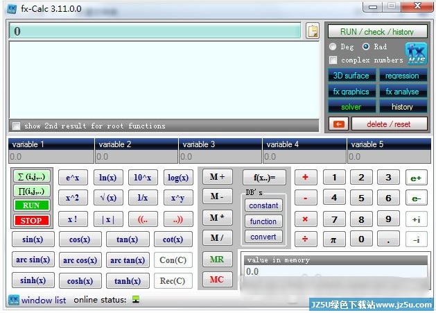
Task: Click the variable 1 value field
Action: 51,157
